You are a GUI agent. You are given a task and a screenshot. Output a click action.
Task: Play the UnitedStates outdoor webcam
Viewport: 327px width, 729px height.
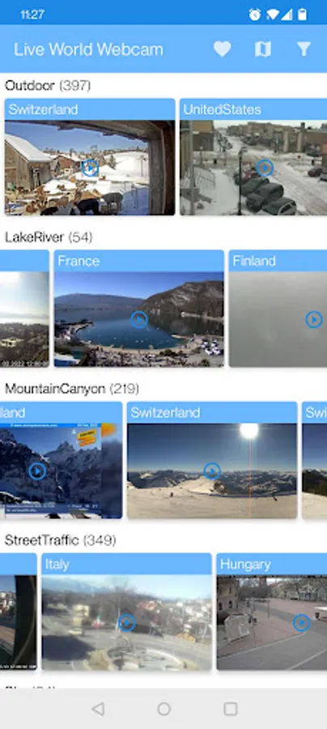pos(265,168)
